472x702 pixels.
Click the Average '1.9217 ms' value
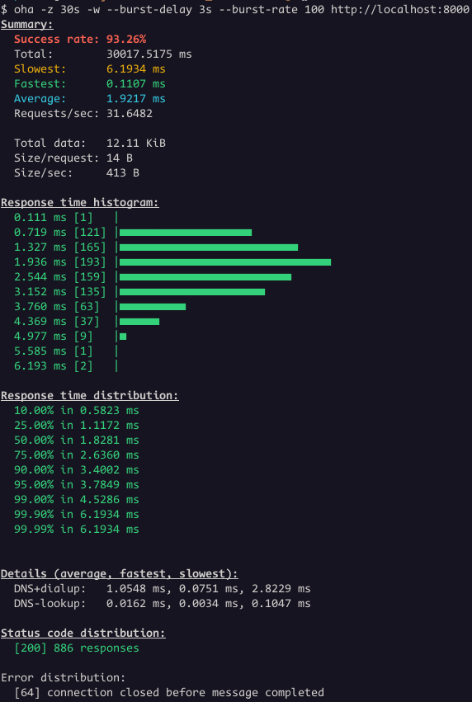[135, 98]
